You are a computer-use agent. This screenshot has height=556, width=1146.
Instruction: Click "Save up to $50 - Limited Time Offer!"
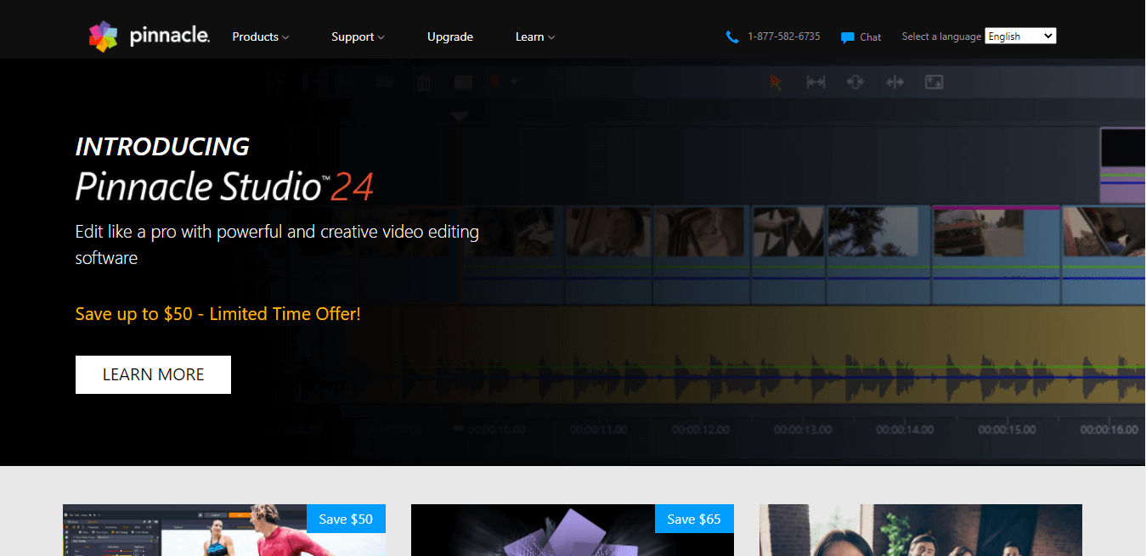(x=218, y=313)
